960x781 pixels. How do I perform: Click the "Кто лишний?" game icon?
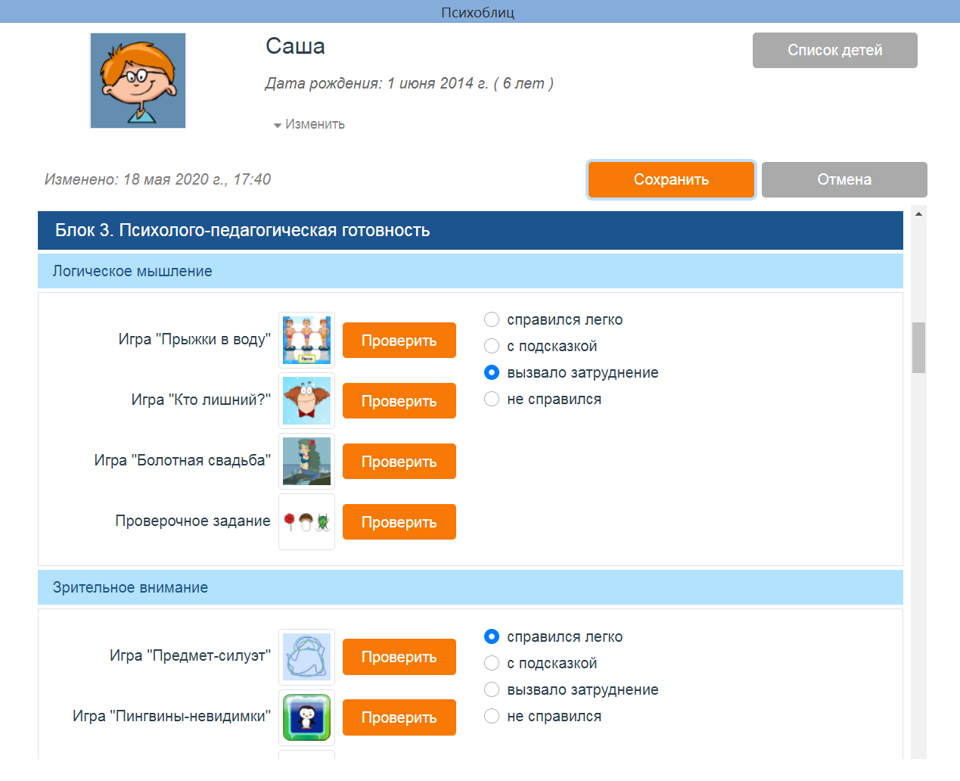[x=306, y=401]
